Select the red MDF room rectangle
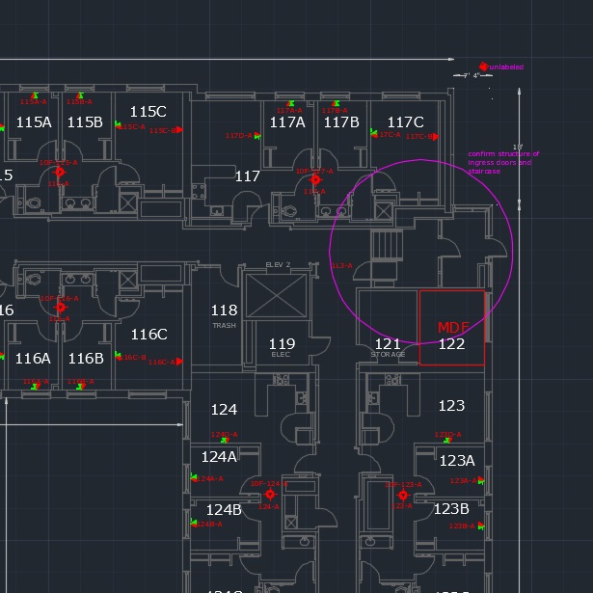The width and height of the screenshot is (593, 593). click(x=451, y=328)
